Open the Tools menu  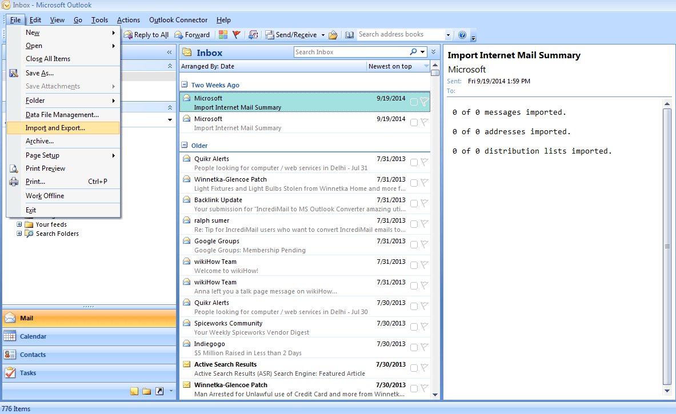tap(99, 20)
